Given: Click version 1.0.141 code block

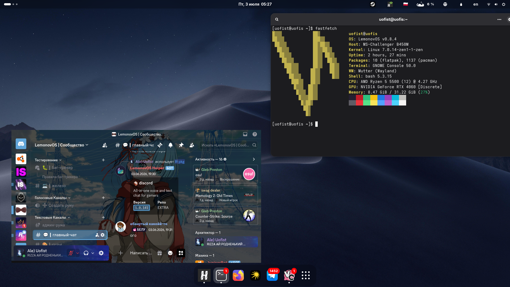Looking at the screenshot, I should click(142, 208).
